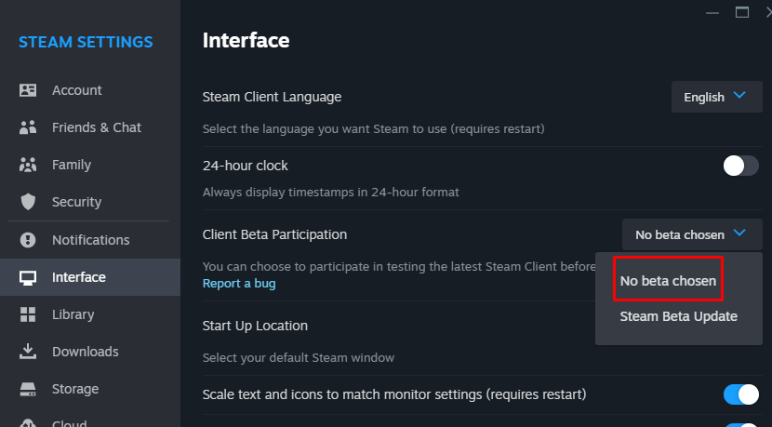This screenshot has height=427, width=772.
Task: Open the Security settings page
Action: (76, 202)
